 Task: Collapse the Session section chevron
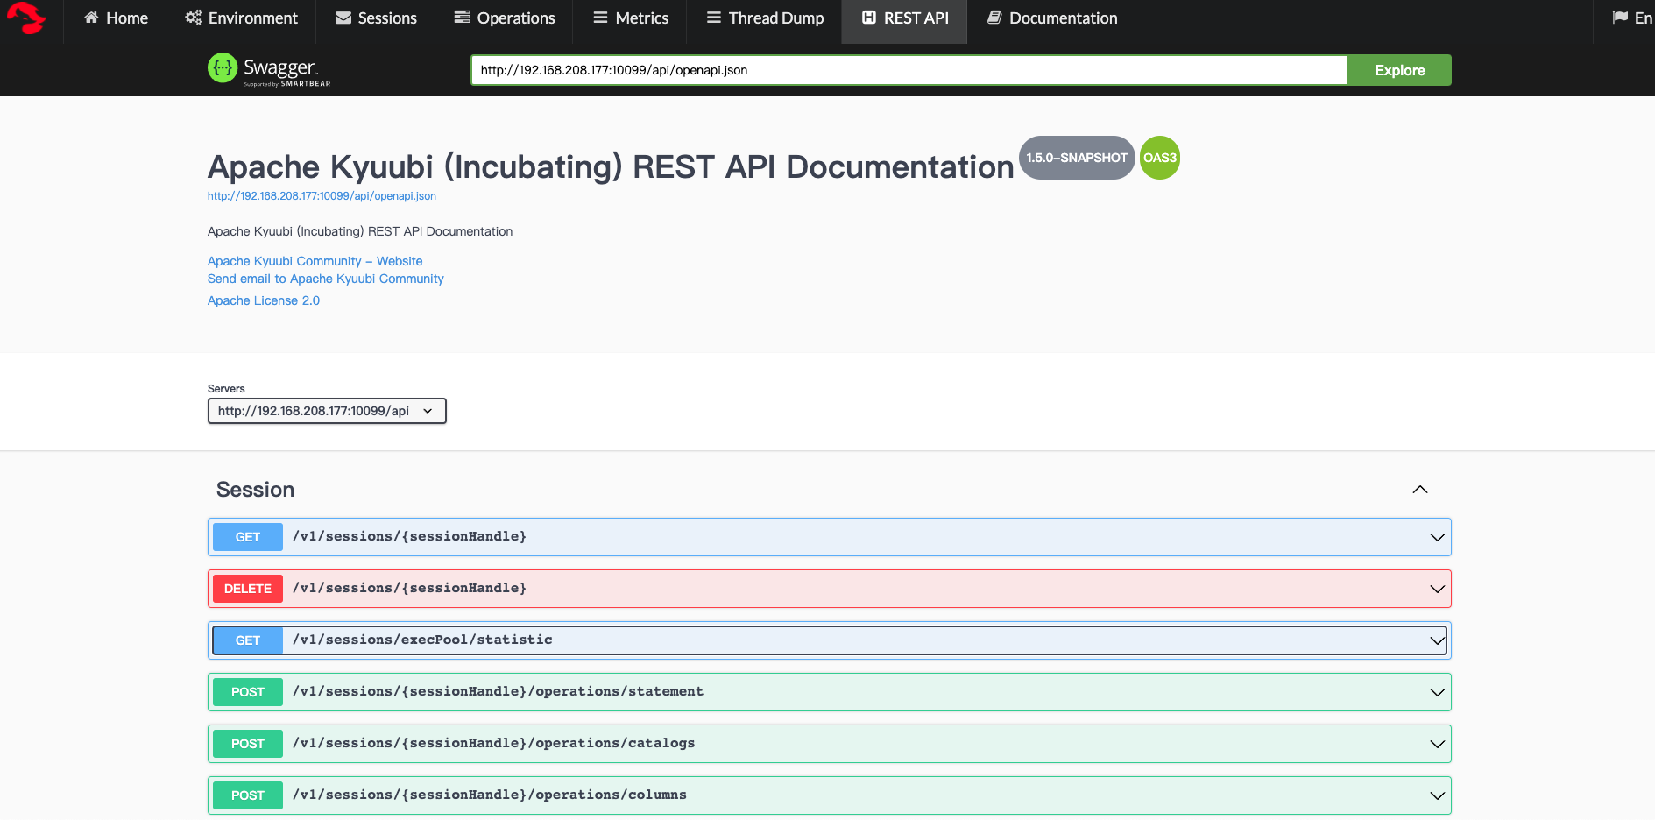[x=1420, y=490]
